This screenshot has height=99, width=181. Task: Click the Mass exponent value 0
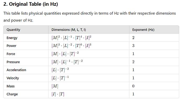(x=133, y=86)
